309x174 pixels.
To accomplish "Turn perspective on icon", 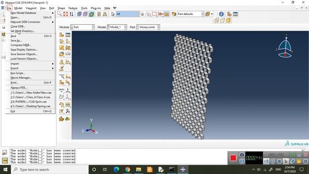I will [105, 14].
